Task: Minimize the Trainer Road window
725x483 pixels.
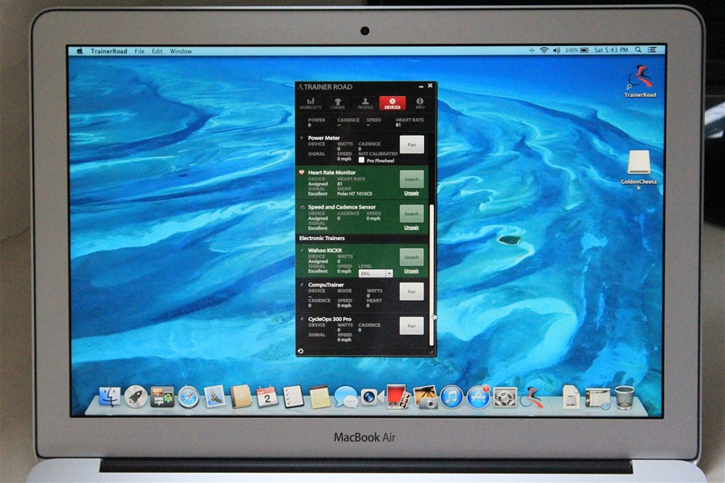Action: tap(421, 86)
